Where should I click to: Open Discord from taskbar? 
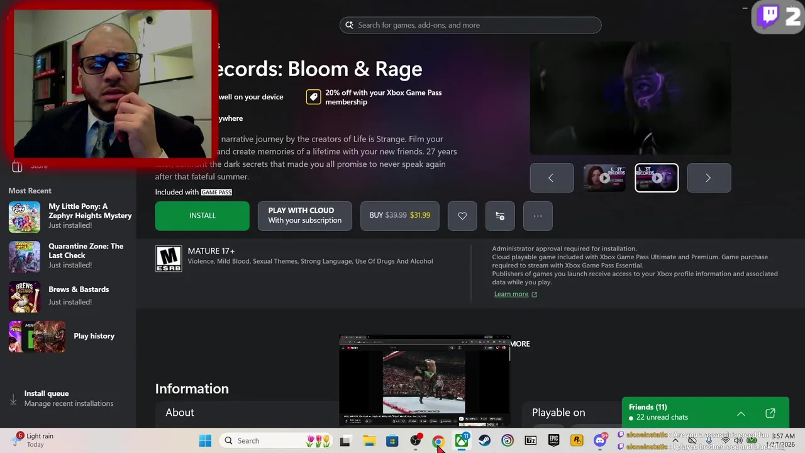[600, 441]
